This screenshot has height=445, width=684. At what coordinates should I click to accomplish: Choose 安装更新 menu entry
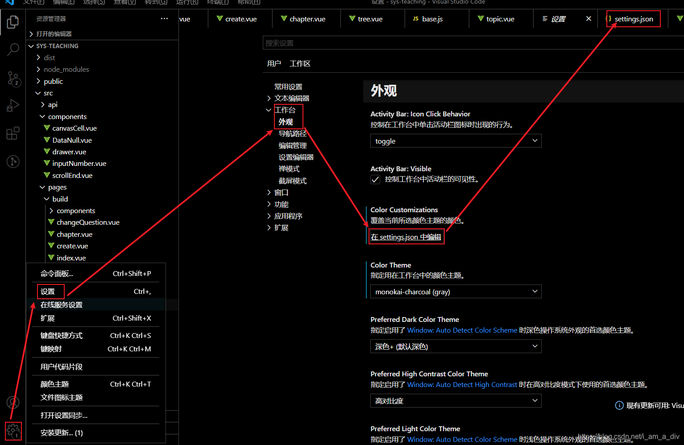click(x=95, y=433)
